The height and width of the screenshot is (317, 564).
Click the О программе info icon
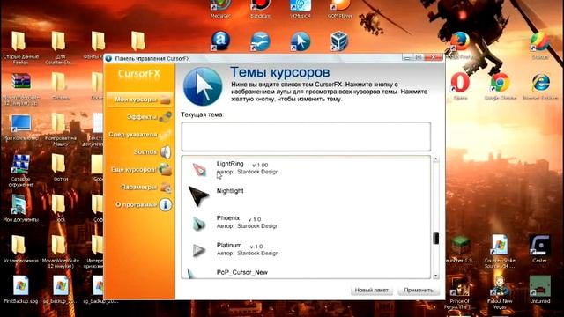tap(166, 204)
